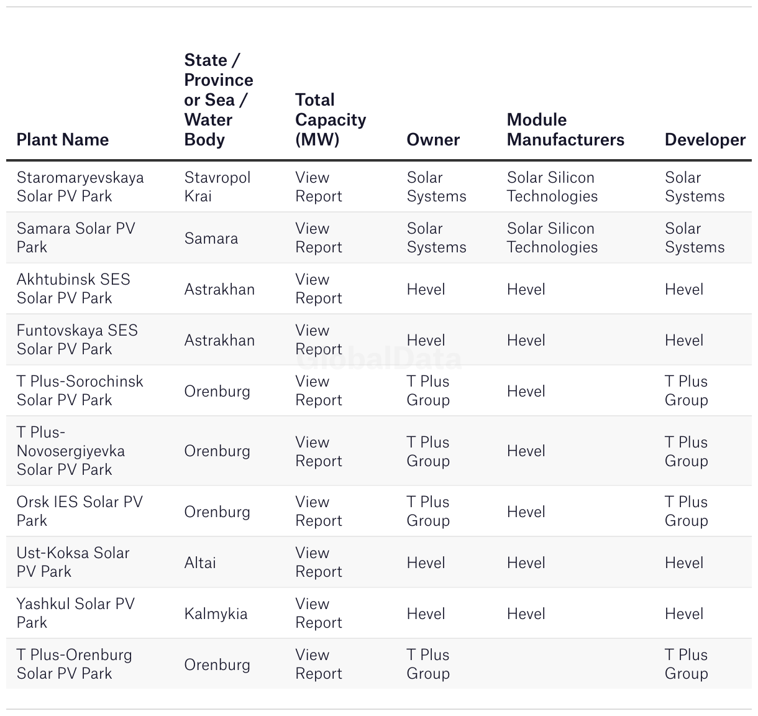Viewport: 758px width, 716px height.
Task: Click Orenburg in the T Plus-Orenburg row
Action: 217,664
